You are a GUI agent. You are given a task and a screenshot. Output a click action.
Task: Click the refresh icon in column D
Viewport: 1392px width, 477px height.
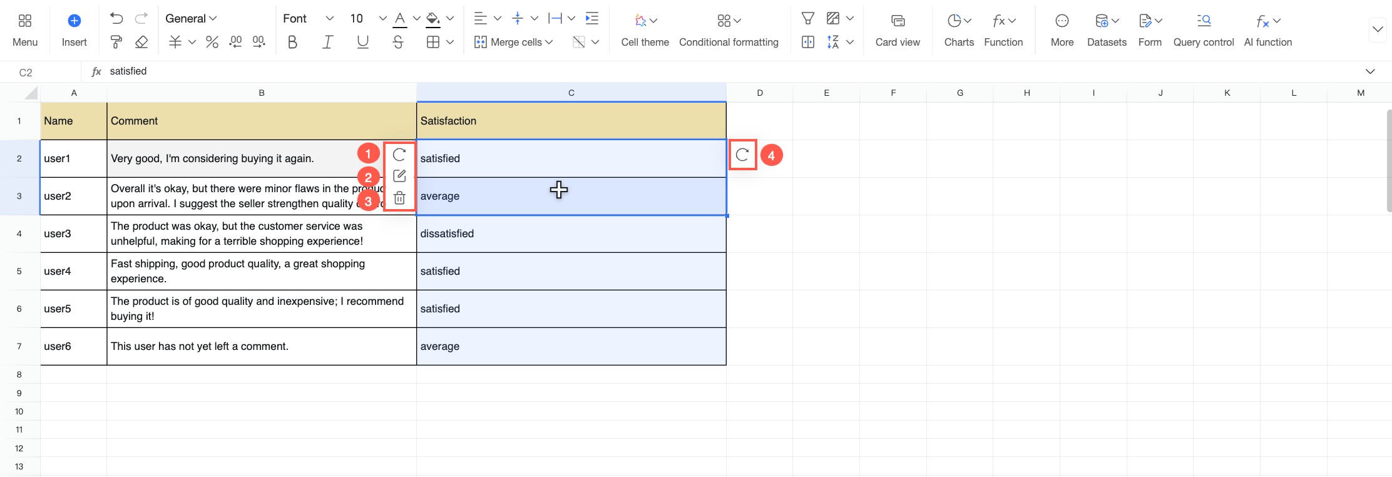742,155
